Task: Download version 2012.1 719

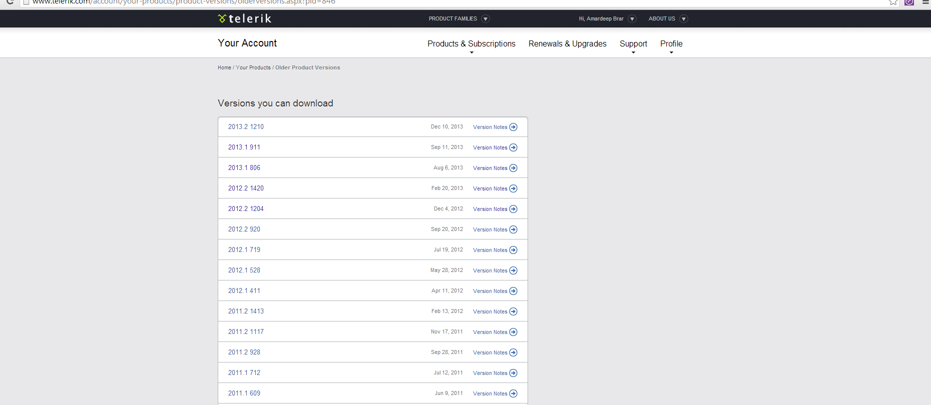Action: 244,250
